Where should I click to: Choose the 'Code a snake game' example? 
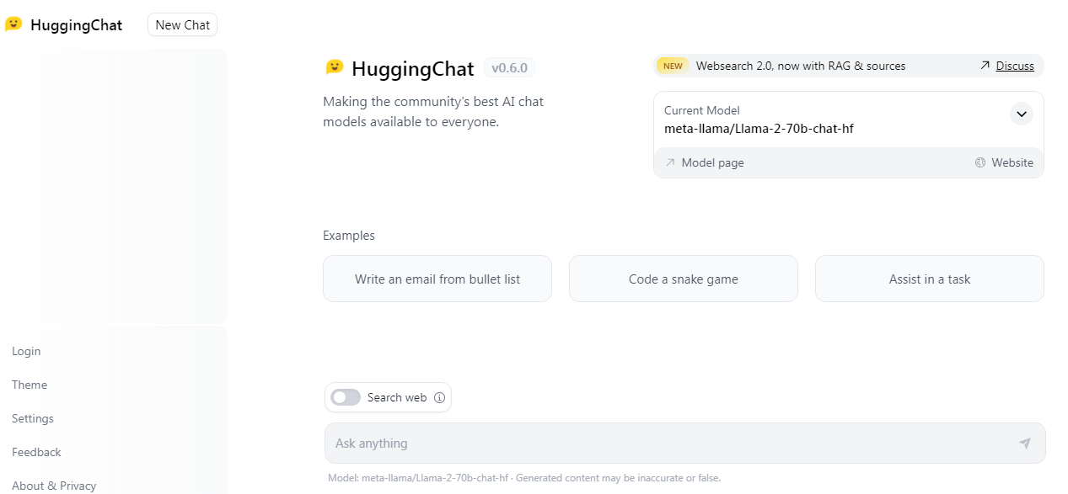click(683, 279)
